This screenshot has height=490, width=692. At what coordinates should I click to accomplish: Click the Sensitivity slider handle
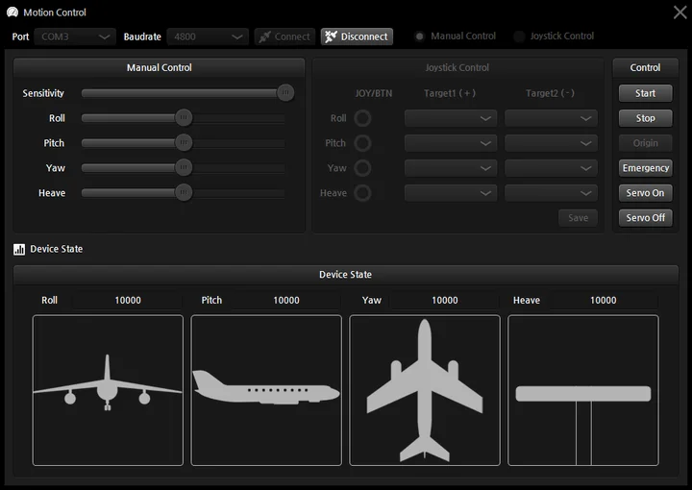coord(285,92)
